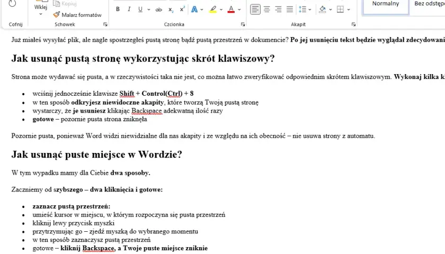Click paragraph shading paint bucket
The height and width of the screenshot is (254, 445).
[323, 10]
